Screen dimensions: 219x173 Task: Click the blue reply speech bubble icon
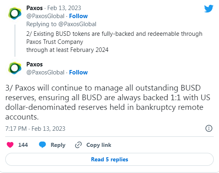(42, 145)
